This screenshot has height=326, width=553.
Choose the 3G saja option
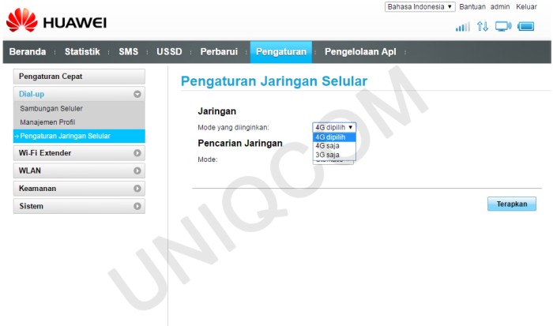(334, 155)
